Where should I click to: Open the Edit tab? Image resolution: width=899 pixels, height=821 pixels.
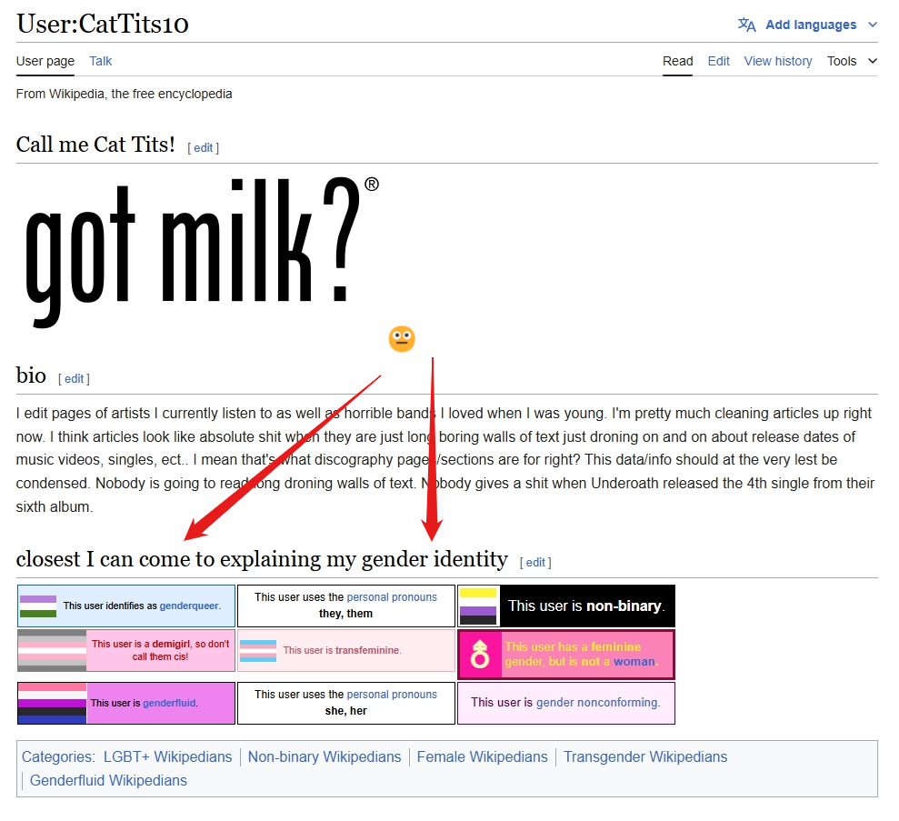pyautogui.click(x=718, y=61)
